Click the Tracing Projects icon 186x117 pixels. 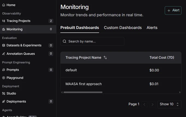(4, 21)
